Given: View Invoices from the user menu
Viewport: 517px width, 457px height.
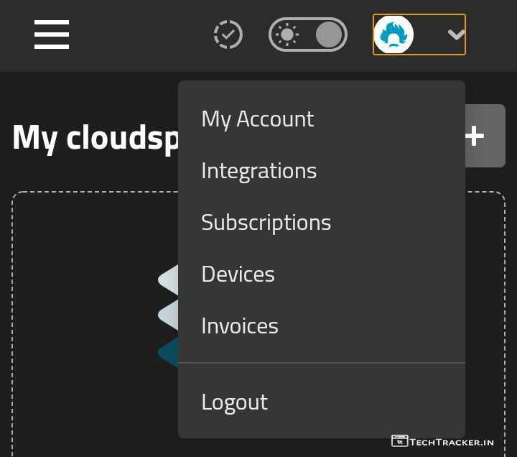Looking at the screenshot, I should pyautogui.click(x=239, y=326).
